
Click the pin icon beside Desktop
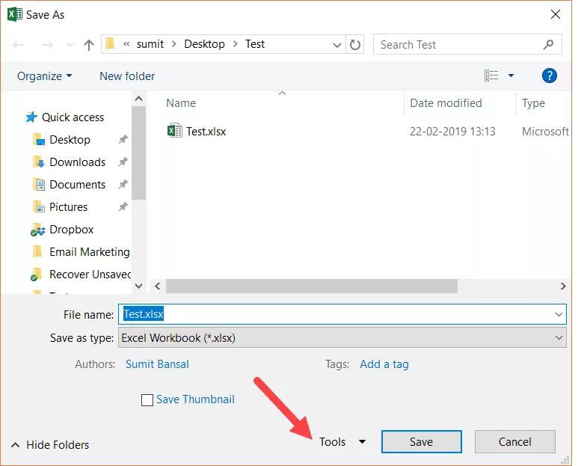(123, 139)
